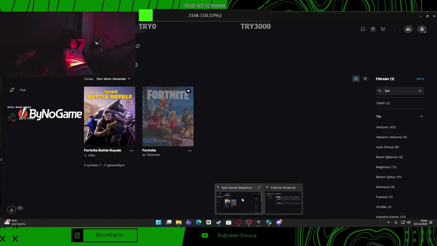The image size is (437, 246).
Task: Open the Son Satın Alınanlar sort dropdown
Action: point(113,79)
